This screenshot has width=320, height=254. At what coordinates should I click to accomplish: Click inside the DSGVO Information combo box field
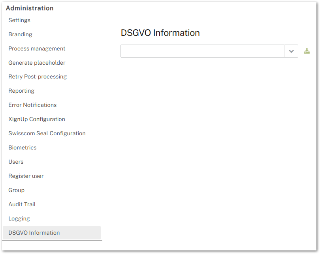(202, 51)
